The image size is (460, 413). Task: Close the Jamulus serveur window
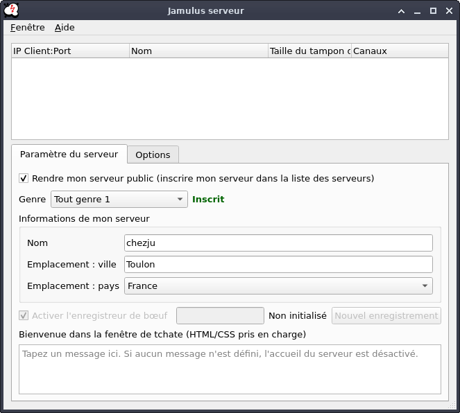pos(449,11)
